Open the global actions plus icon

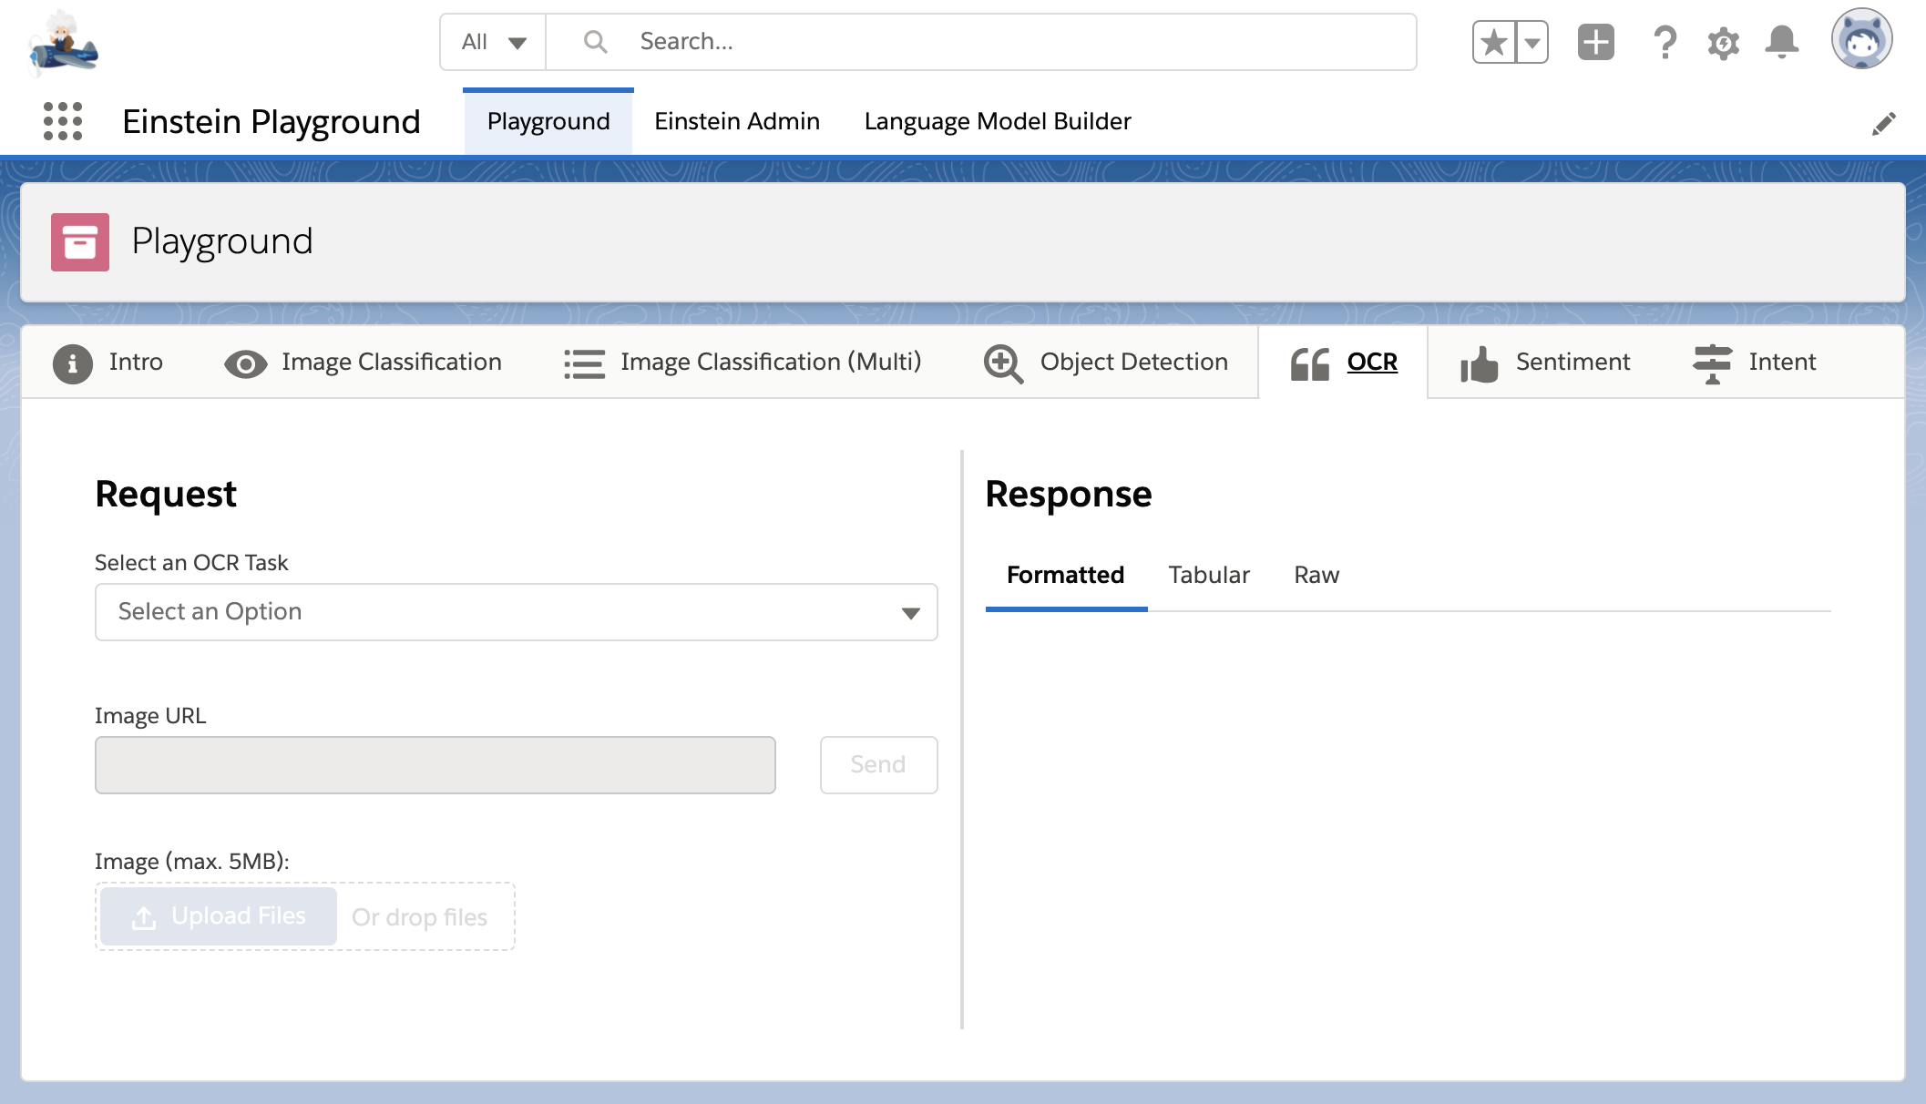1595,42
